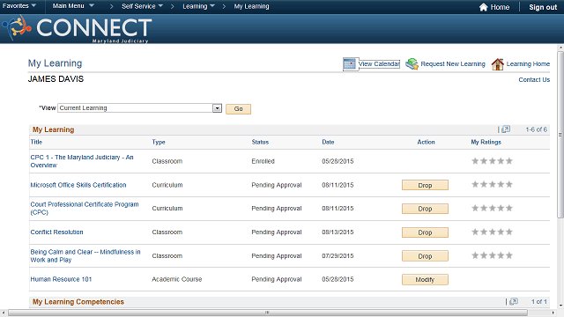Sort by Status column header

click(260, 142)
